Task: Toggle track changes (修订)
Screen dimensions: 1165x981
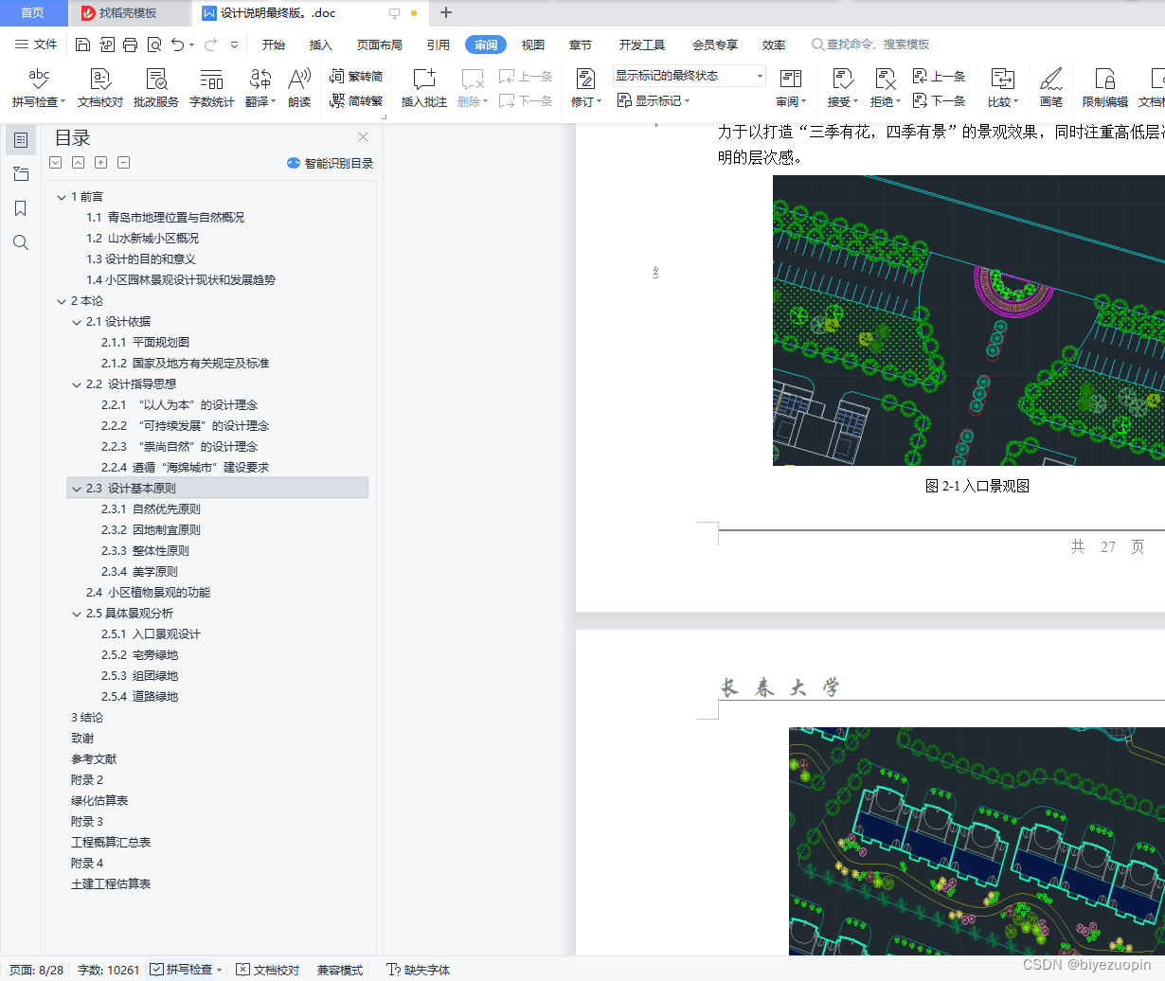Action: (x=586, y=88)
